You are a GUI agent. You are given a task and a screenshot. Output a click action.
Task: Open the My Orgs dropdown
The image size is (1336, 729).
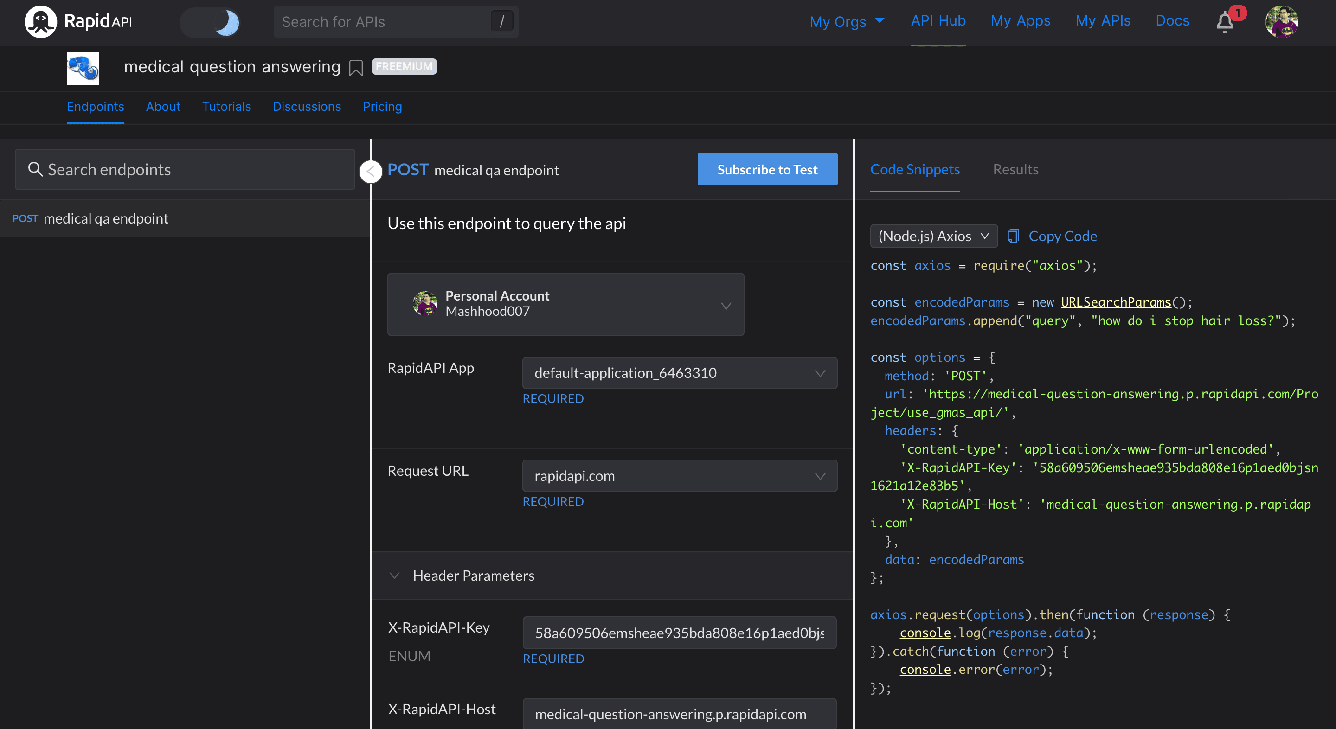coord(847,22)
